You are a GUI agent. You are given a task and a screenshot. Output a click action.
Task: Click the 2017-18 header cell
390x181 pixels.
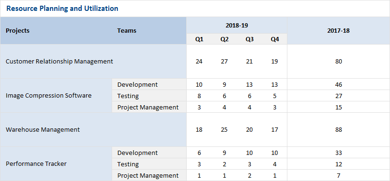[x=339, y=31]
